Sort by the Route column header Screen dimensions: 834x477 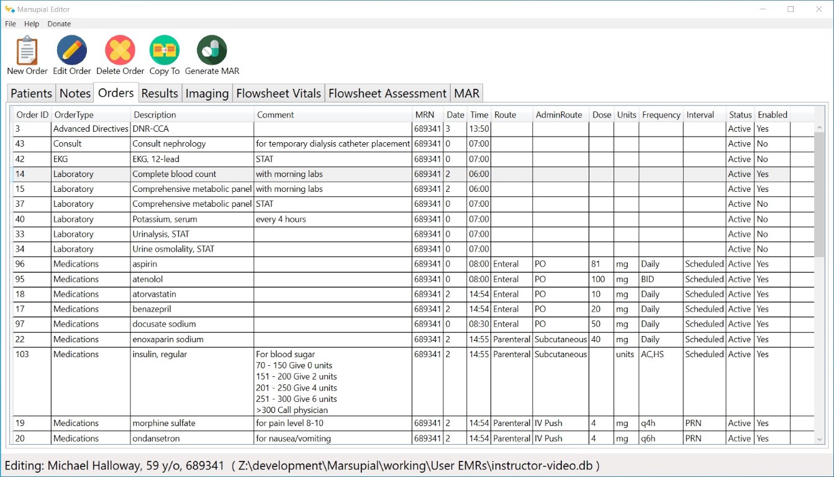tap(512, 115)
